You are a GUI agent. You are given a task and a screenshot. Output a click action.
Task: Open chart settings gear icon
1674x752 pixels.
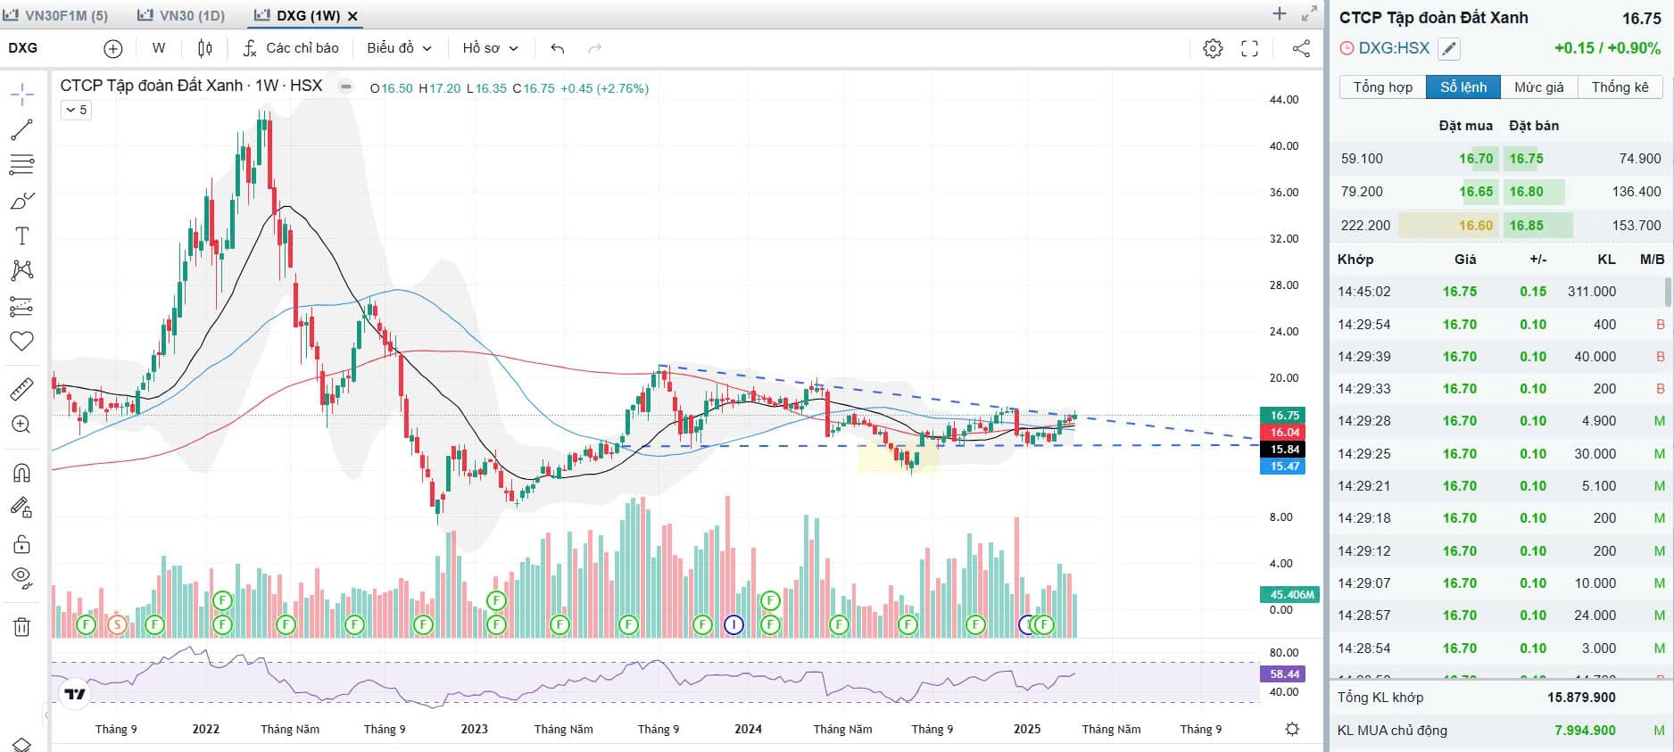pyautogui.click(x=1213, y=48)
